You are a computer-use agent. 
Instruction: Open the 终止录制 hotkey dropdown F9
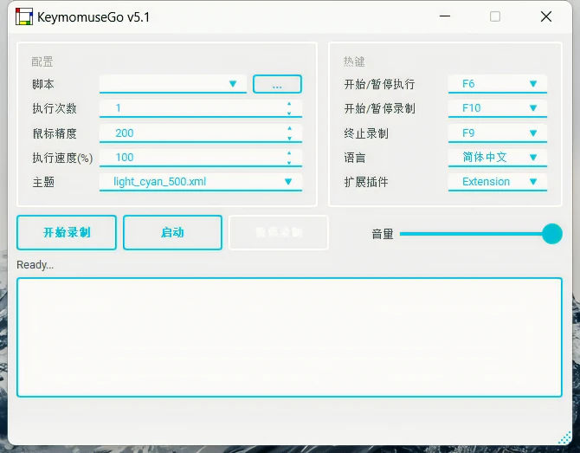pyautogui.click(x=498, y=133)
